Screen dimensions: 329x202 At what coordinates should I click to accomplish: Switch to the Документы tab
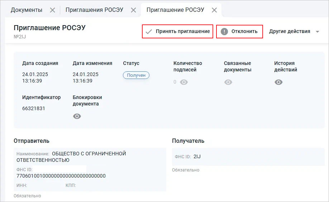27,10
